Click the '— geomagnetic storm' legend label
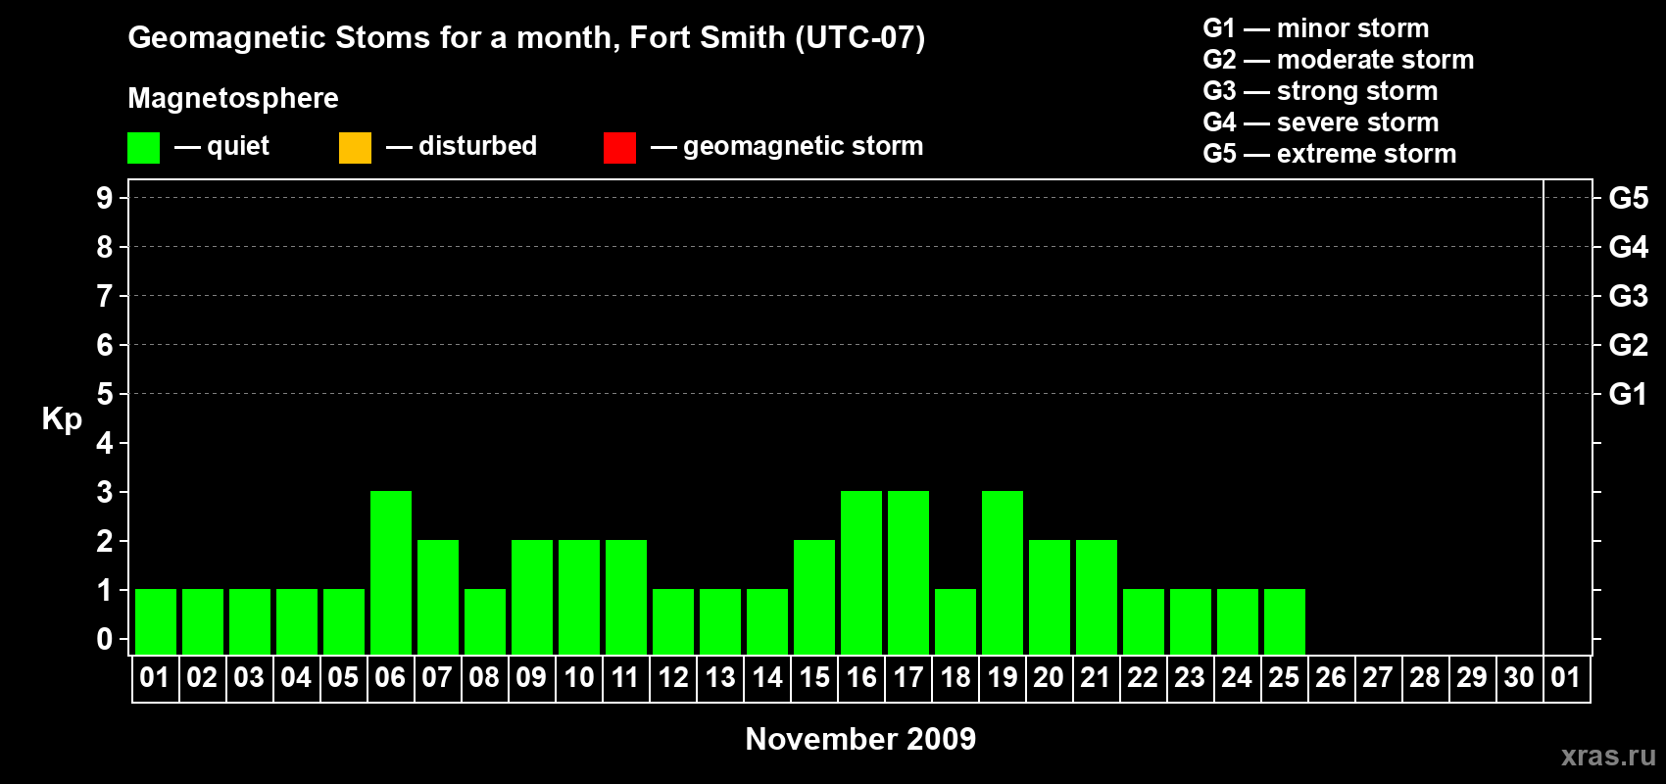Viewport: 1666px width, 784px height. click(787, 147)
